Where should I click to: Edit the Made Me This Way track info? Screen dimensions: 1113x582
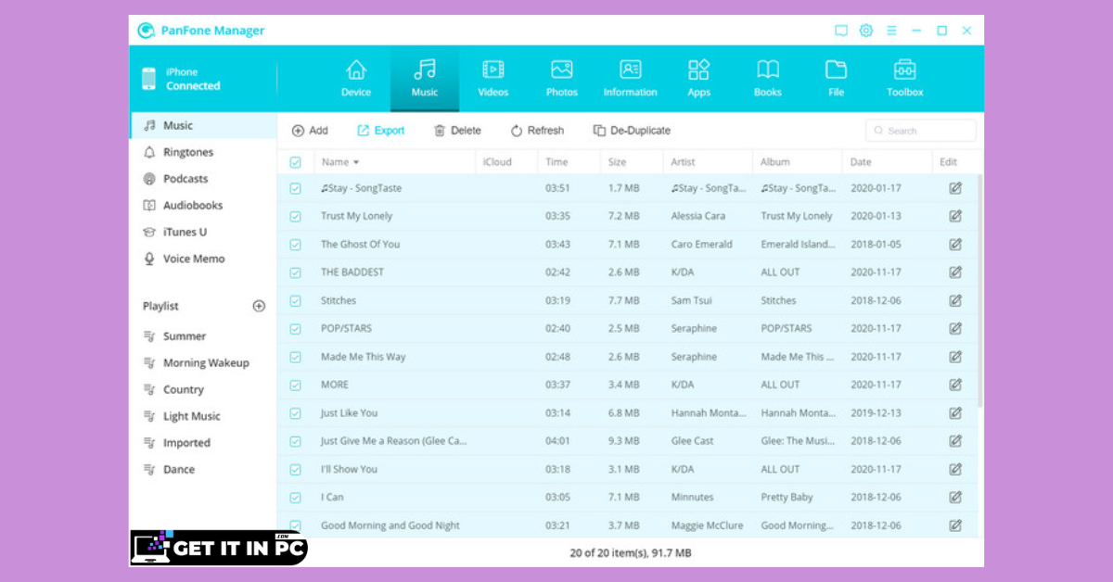pos(955,357)
